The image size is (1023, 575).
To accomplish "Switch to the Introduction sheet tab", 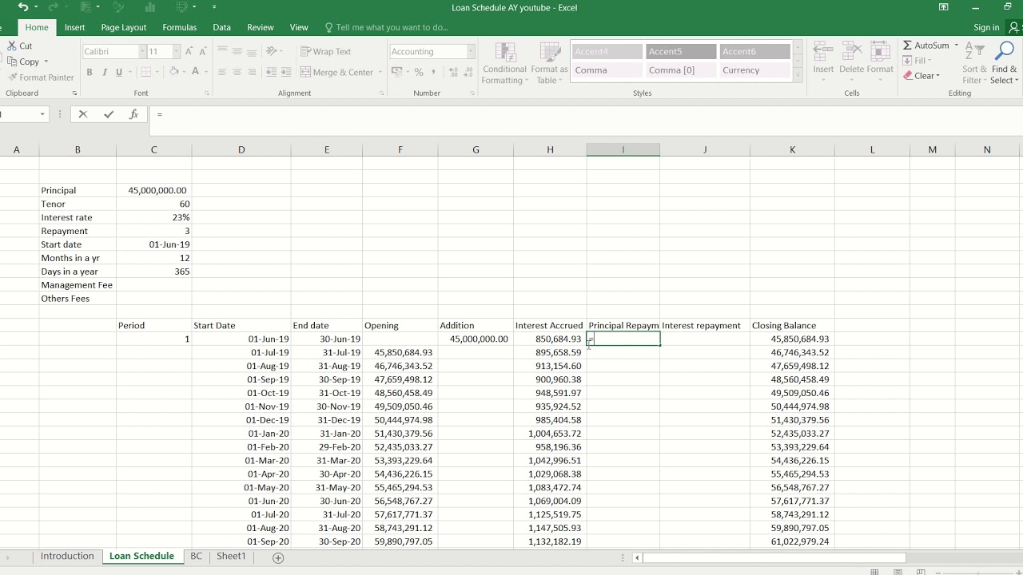I will (x=67, y=556).
